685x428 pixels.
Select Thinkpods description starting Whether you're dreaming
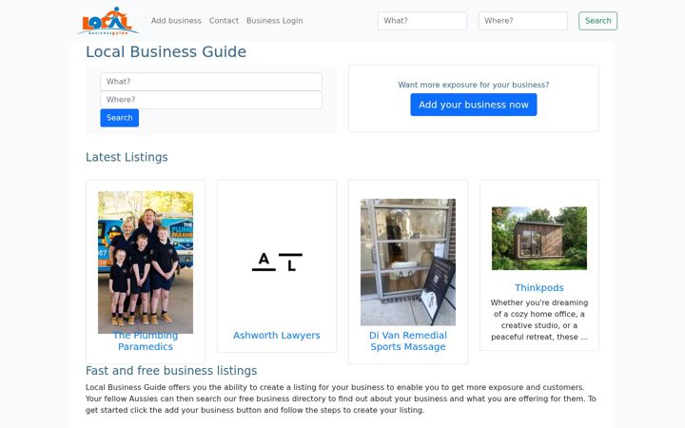(x=539, y=320)
